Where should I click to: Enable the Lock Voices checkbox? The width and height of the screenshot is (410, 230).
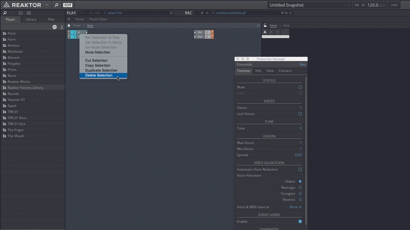coord(299,113)
